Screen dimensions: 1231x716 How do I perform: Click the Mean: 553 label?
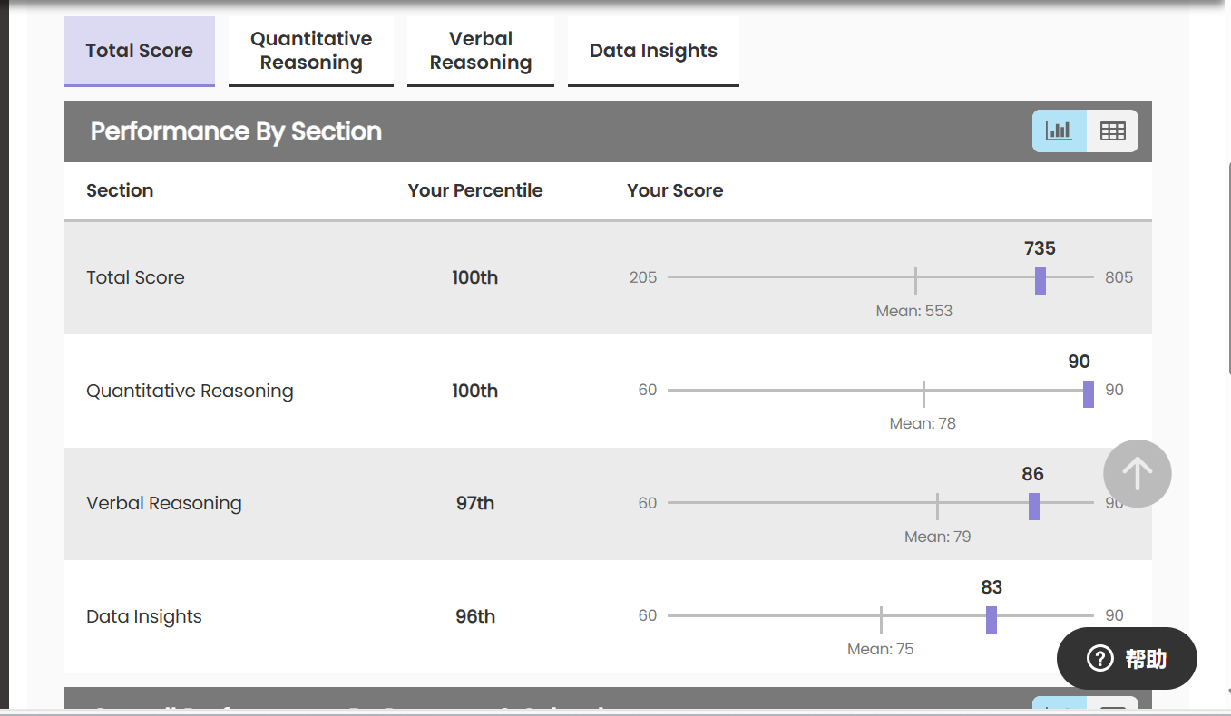coord(913,311)
